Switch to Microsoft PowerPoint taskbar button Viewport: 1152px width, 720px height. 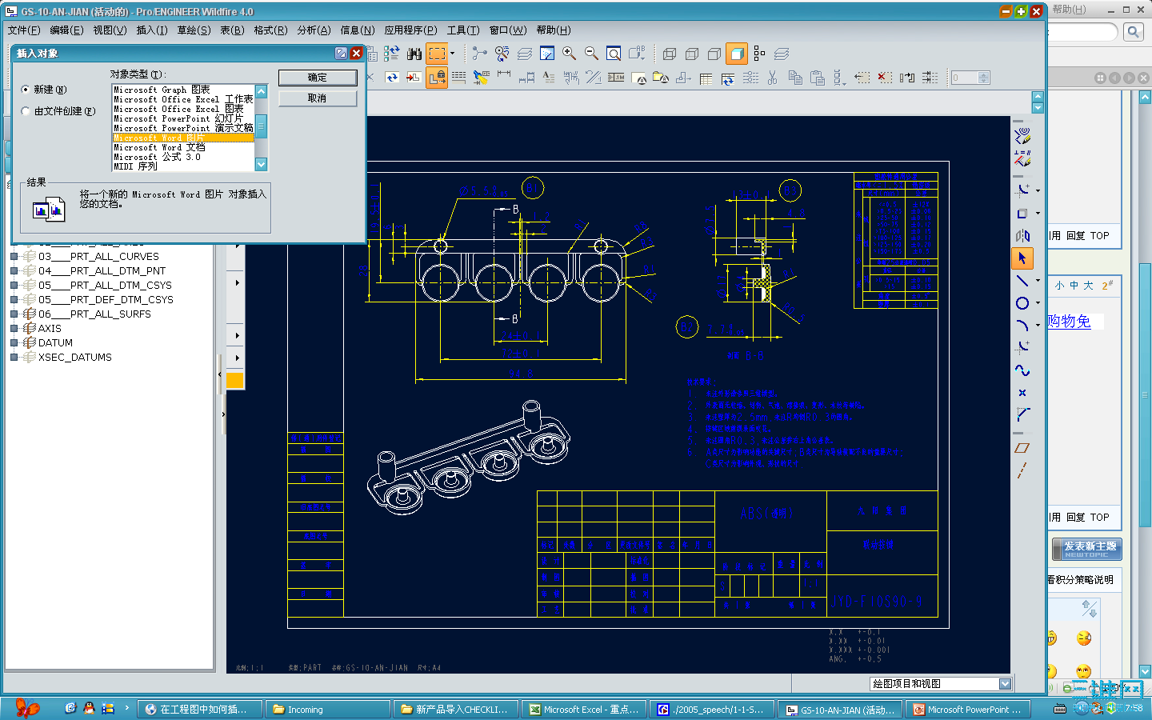(968, 710)
